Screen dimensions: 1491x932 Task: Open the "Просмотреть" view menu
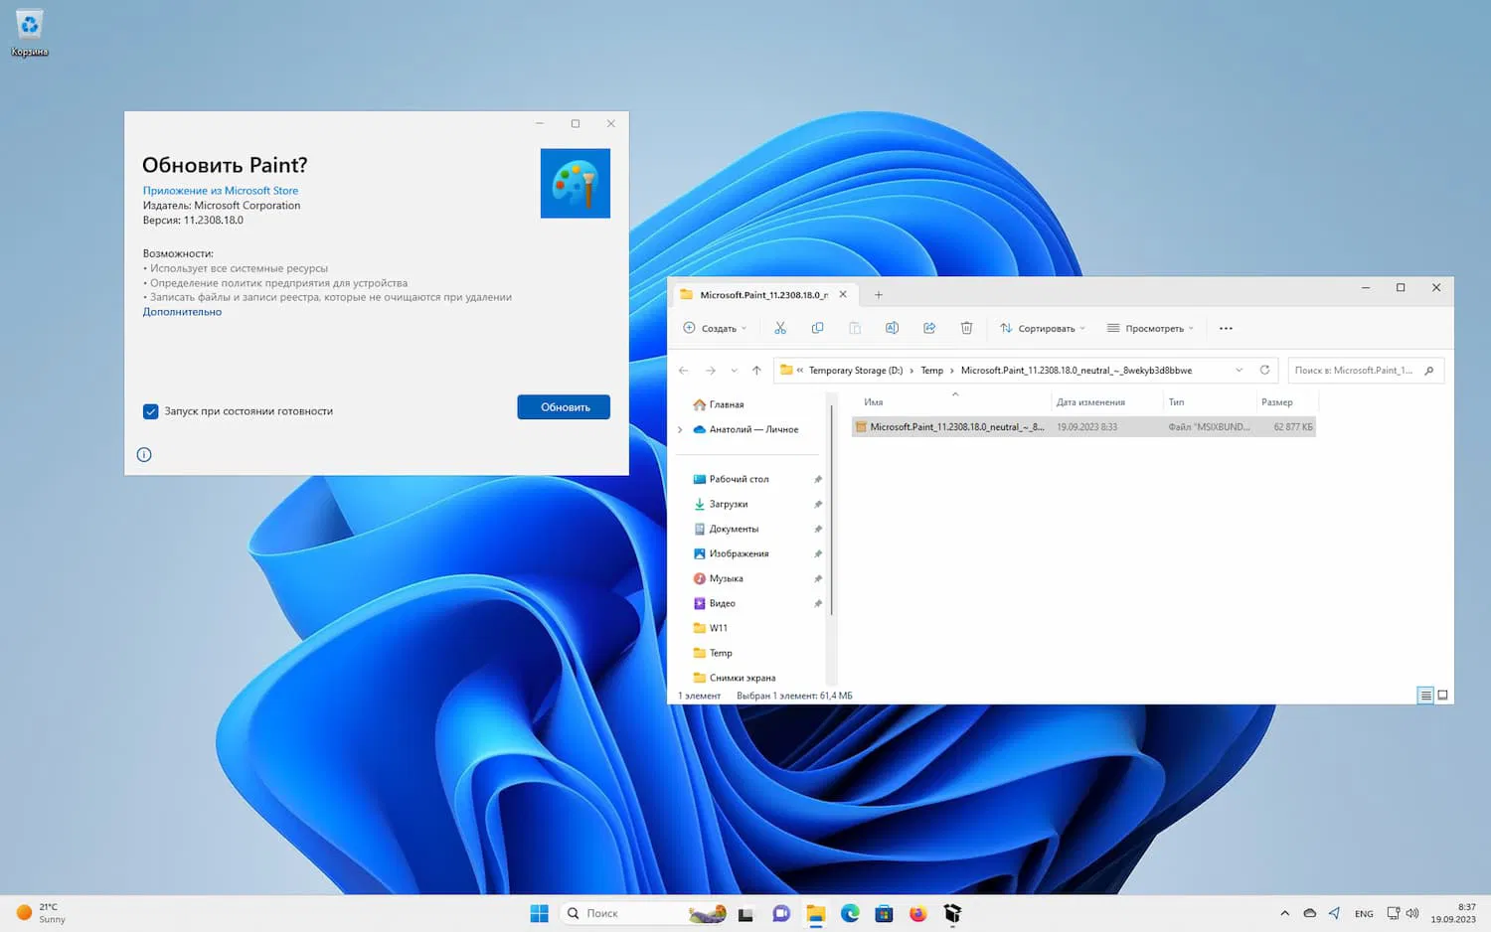tap(1150, 328)
